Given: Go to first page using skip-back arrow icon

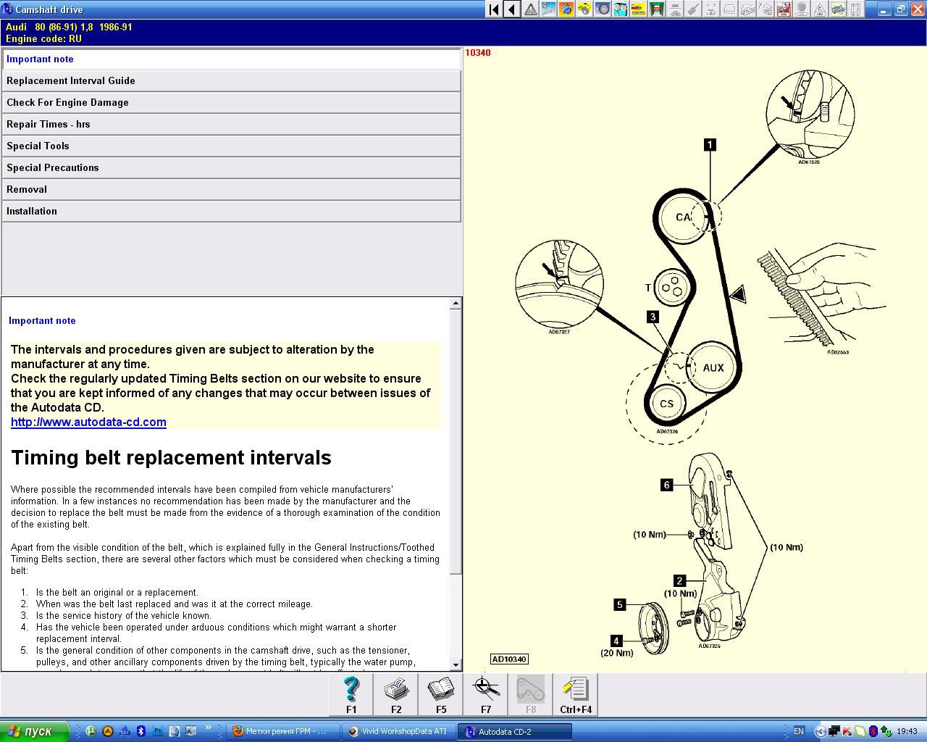Looking at the screenshot, I should (494, 9).
